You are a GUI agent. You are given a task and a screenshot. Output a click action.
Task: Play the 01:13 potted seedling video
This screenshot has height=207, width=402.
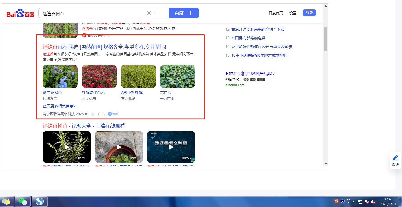coord(119,147)
